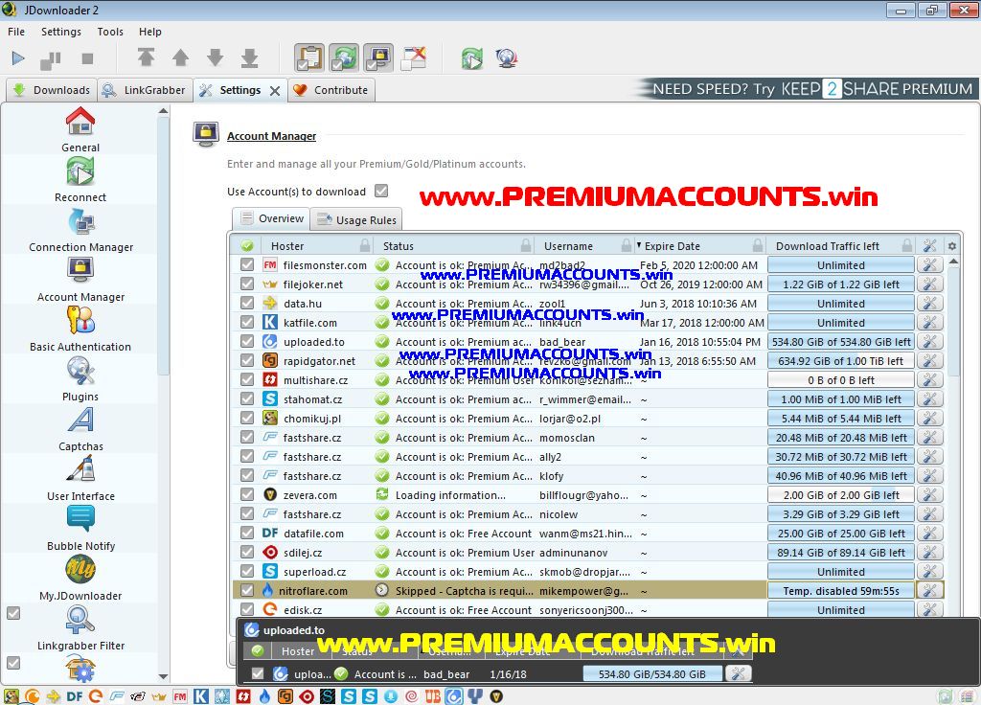
Task: Click Keep2Share Premium banner
Action: click(x=805, y=89)
